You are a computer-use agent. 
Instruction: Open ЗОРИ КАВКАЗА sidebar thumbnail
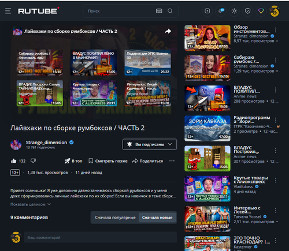[208, 128]
